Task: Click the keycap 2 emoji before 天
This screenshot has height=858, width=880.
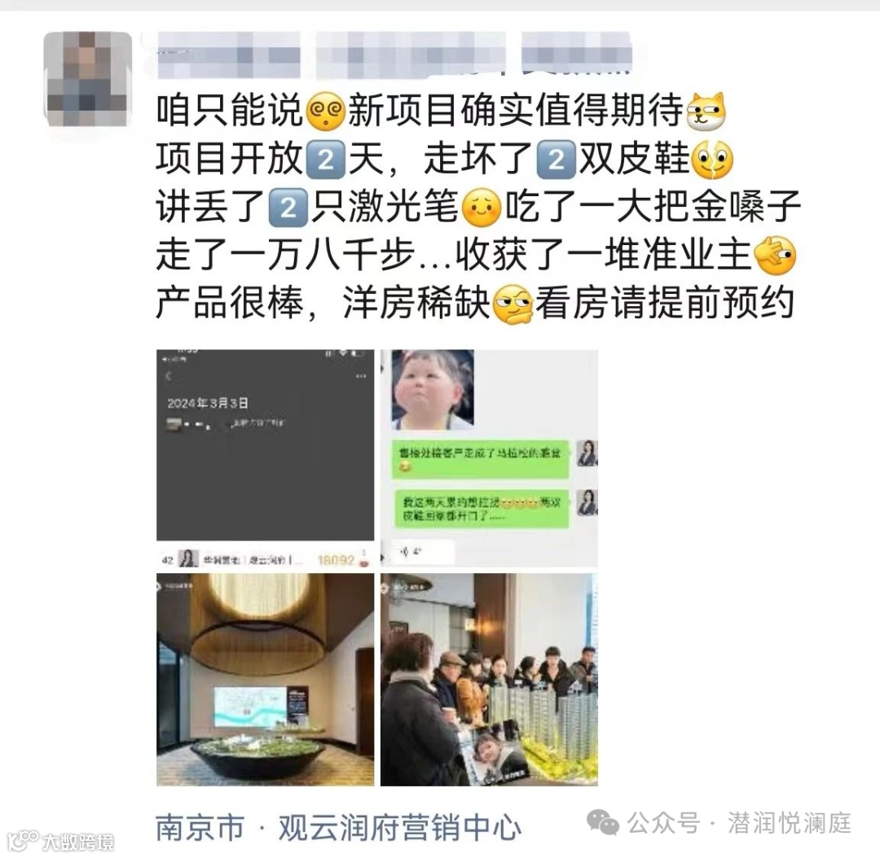Action: (x=325, y=160)
